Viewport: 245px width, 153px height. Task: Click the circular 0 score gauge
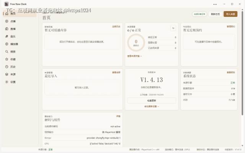136,43
